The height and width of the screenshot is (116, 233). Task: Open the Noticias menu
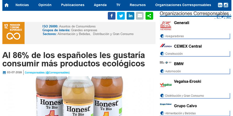(x=22, y=5)
